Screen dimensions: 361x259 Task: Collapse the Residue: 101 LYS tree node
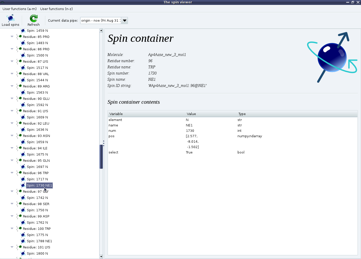(x=12, y=247)
